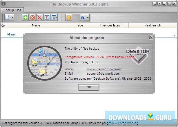This screenshot has width=178, height=127.
Task: Open the www.dswsoft.com/rus/ link
Action: (x=104, y=69)
